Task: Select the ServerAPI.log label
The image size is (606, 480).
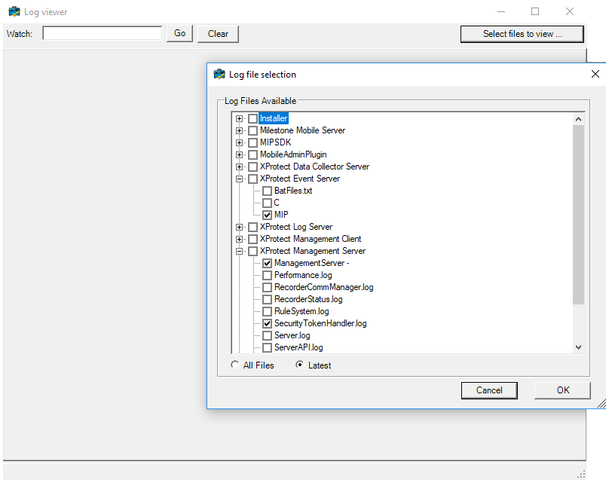Action: pos(298,347)
